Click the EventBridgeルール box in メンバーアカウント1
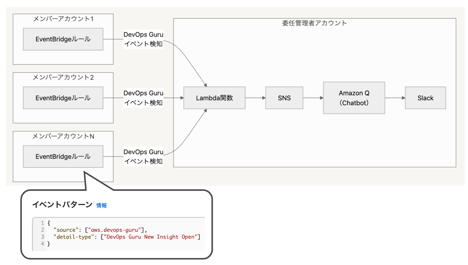 click(x=63, y=39)
